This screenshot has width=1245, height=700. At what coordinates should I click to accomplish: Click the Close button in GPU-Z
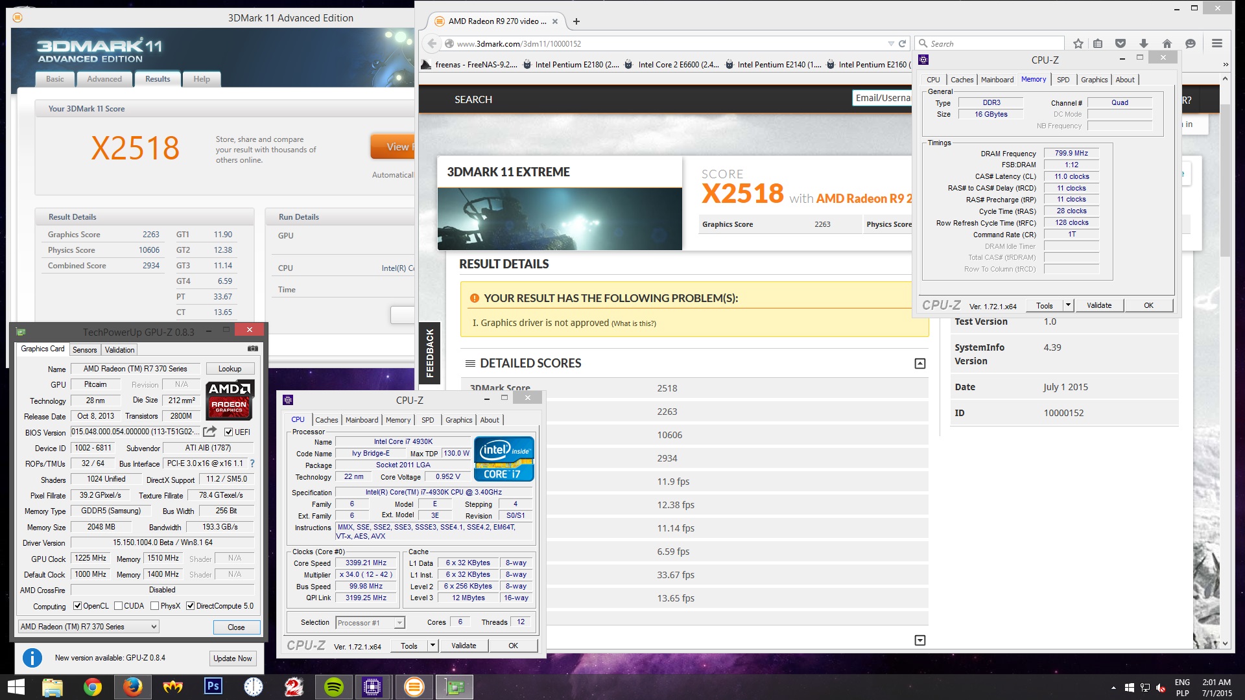(236, 627)
